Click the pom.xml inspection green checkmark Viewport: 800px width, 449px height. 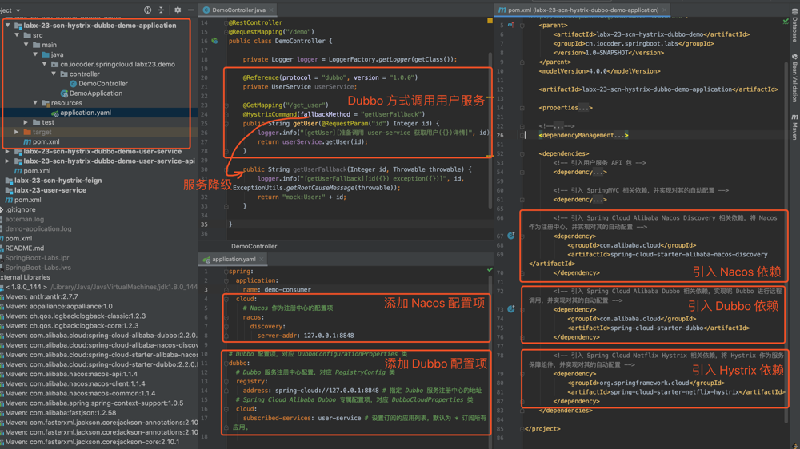(786, 22)
